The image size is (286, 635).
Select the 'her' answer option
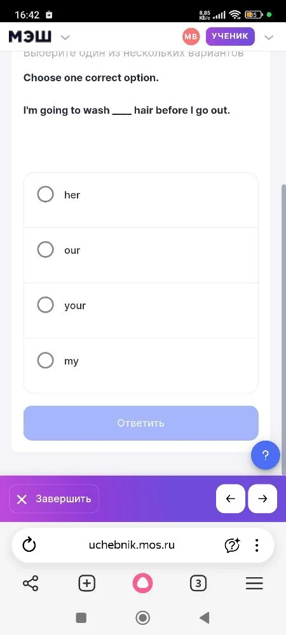(x=141, y=200)
